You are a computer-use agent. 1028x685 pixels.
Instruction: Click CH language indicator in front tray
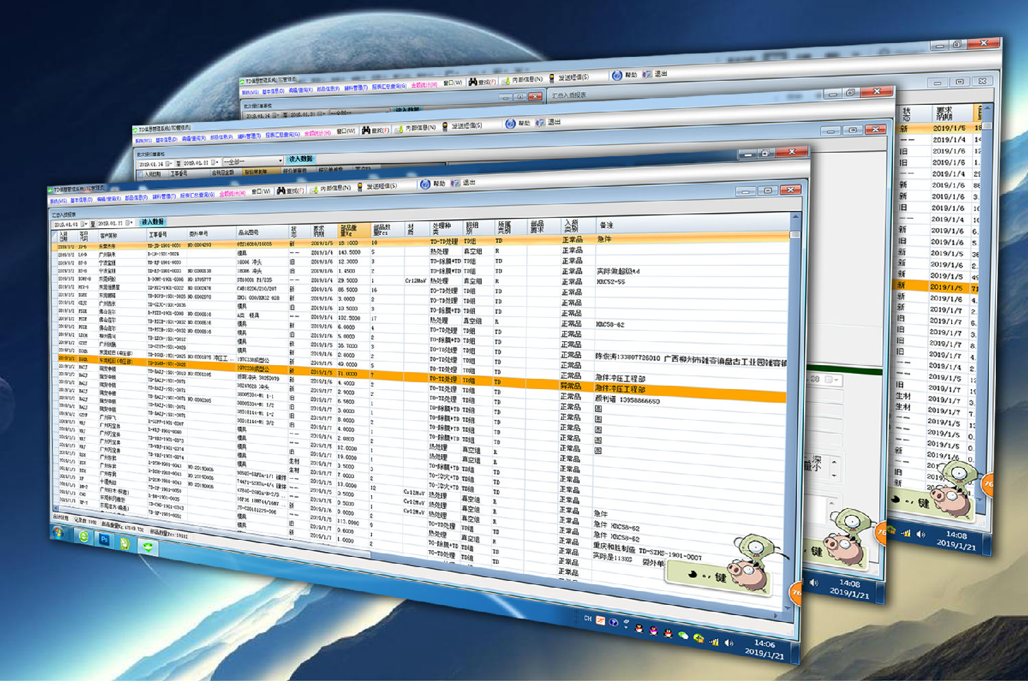click(x=587, y=619)
